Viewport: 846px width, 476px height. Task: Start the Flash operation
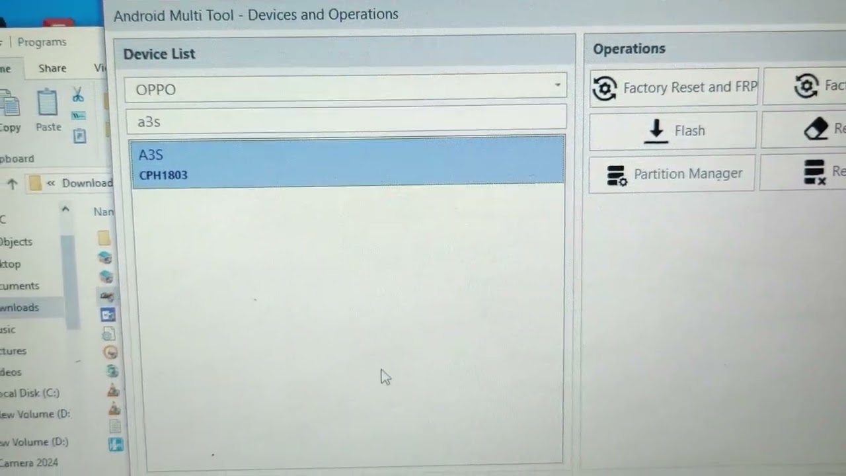coord(673,131)
